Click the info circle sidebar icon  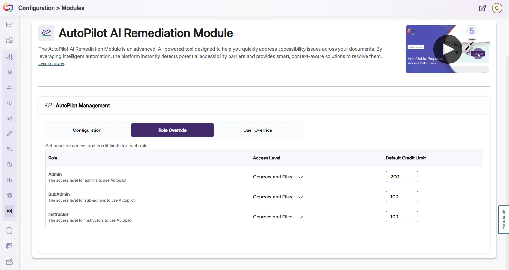pyautogui.click(x=9, y=165)
